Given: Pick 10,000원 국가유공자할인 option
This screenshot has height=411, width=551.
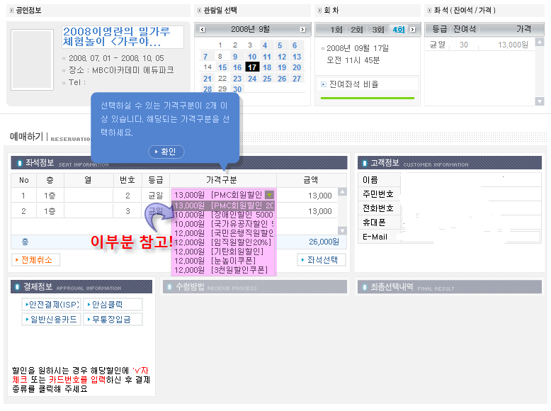Looking at the screenshot, I should click(224, 224).
